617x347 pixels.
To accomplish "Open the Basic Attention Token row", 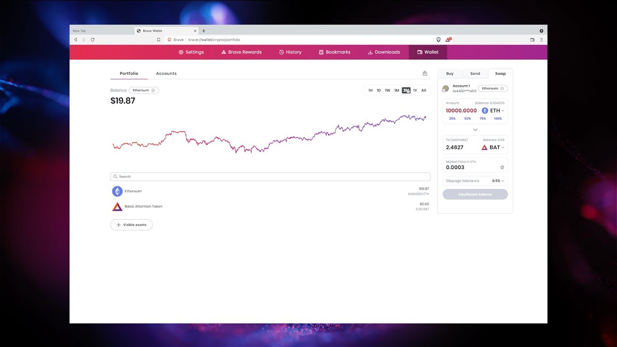I will [x=270, y=207].
